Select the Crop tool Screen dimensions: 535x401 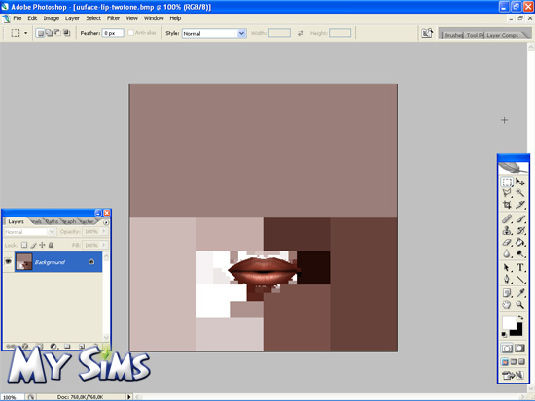click(507, 205)
